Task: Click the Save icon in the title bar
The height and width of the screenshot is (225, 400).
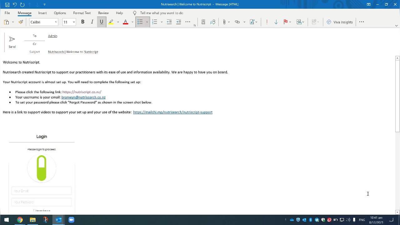Action: [x=7, y=4]
